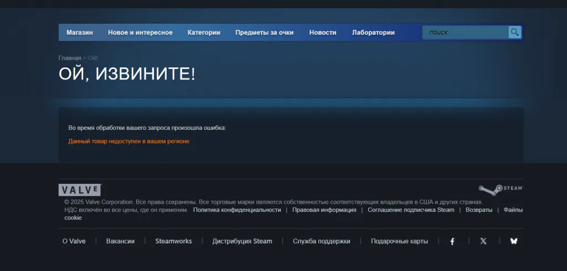
Task: Visit the Steamworks footer link
Action: click(173, 241)
